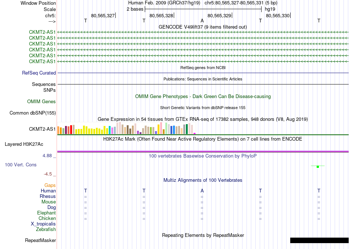Click the SNPs track label
The image size is (349, 249).
coord(50,90)
